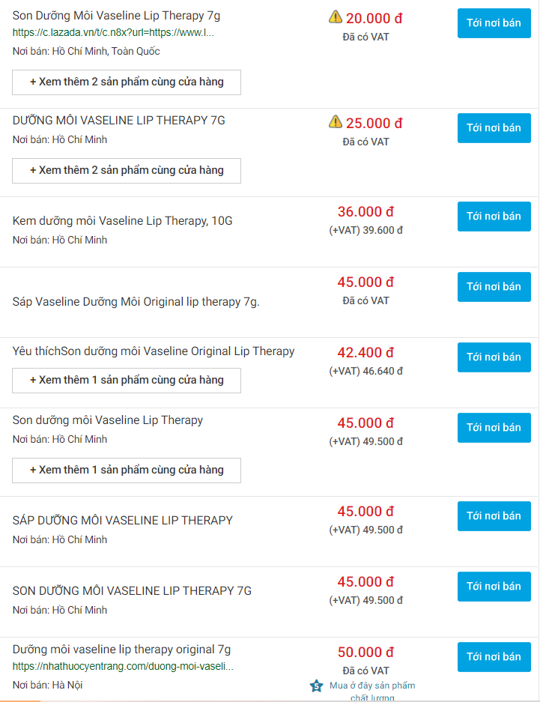Click Mua ở đây sản phẩm chất lượng note

coord(372,692)
